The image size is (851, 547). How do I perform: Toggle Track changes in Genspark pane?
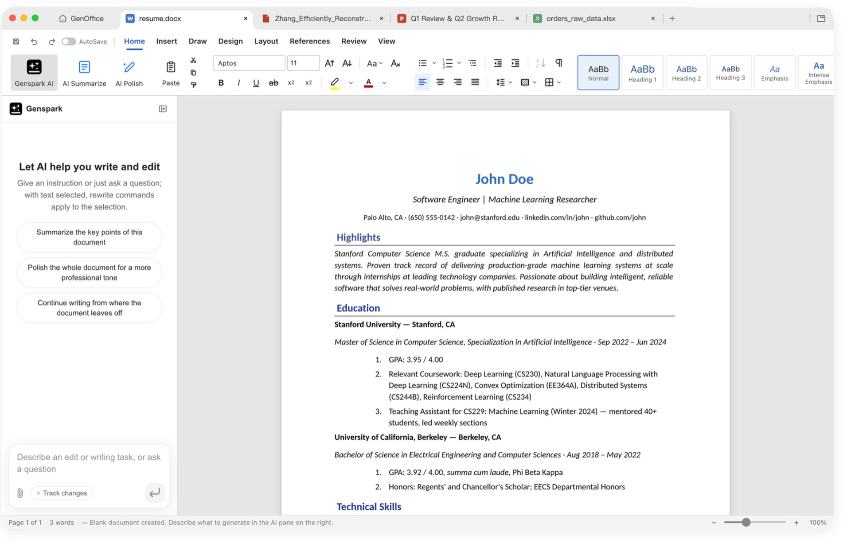[x=62, y=493]
